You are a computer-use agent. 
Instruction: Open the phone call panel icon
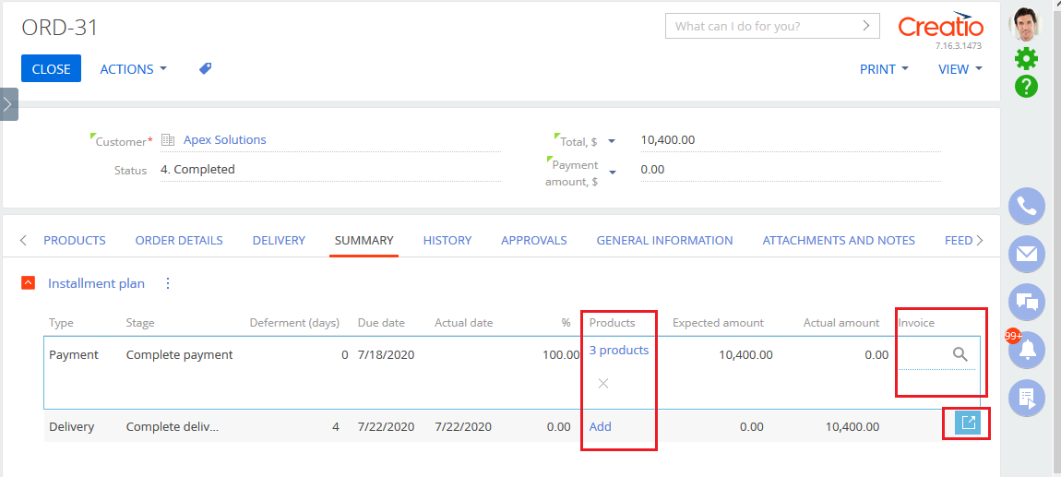pos(1026,207)
